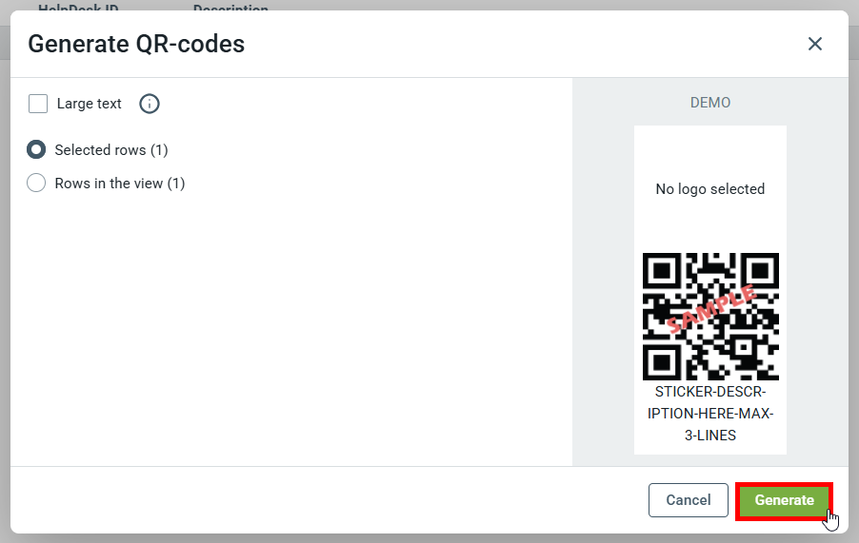The height and width of the screenshot is (543, 859).
Task: Choose the Rows in the view radio button
Action: click(36, 183)
